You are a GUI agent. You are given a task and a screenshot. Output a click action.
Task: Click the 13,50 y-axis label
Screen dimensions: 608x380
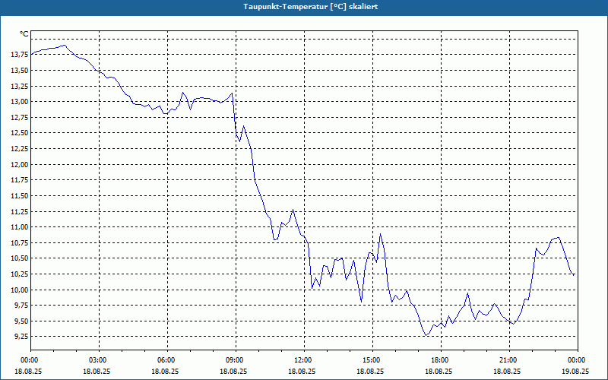pos(20,71)
